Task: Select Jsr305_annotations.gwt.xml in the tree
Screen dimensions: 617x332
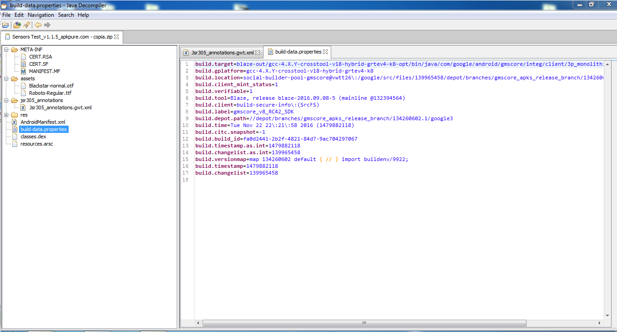Action: tap(60, 107)
